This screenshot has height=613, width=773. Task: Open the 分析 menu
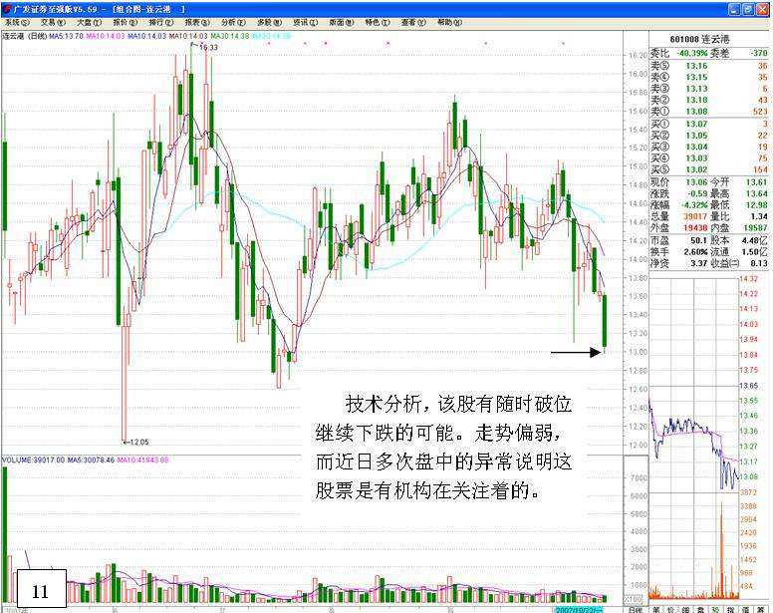tap(233, 22)
